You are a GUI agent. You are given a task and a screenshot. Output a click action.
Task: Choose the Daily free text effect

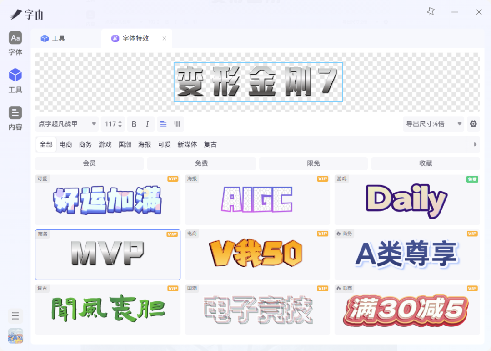407,200
